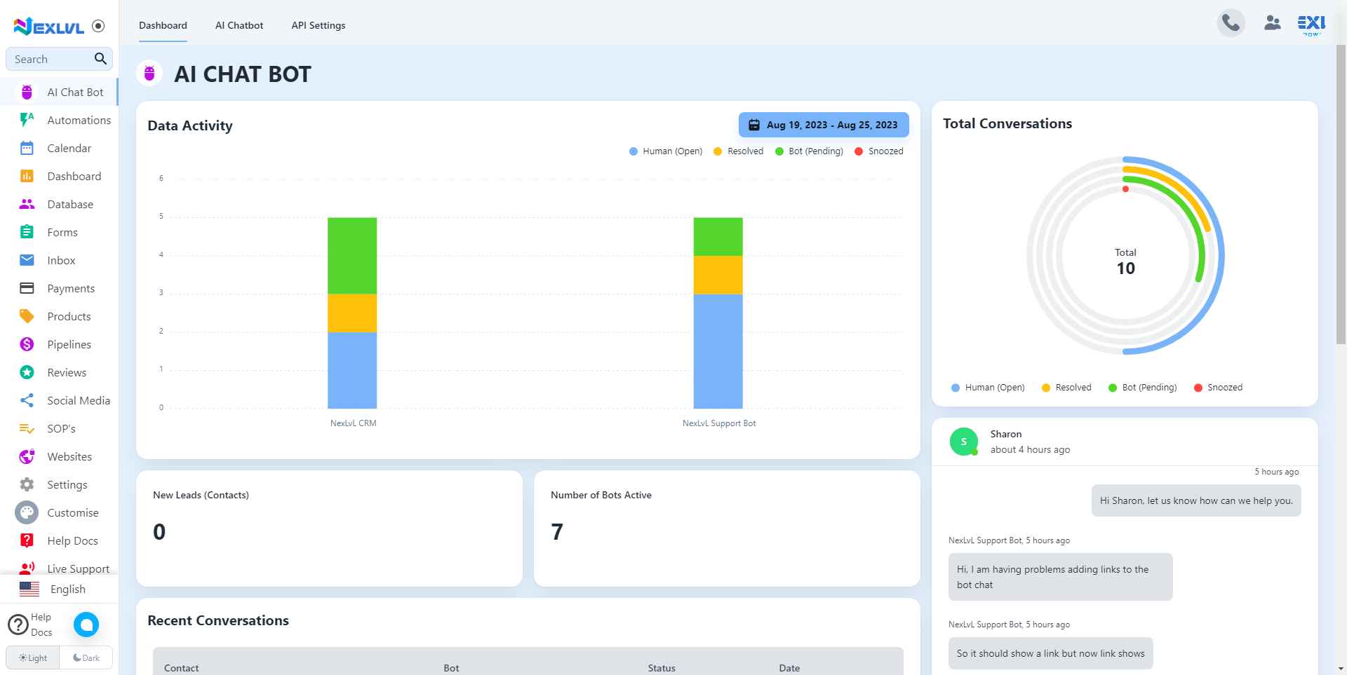1347x675 pixels.
Task: Click the green Bot (Pending) bar for NexLvL CRM
Action: click(352, 255)
